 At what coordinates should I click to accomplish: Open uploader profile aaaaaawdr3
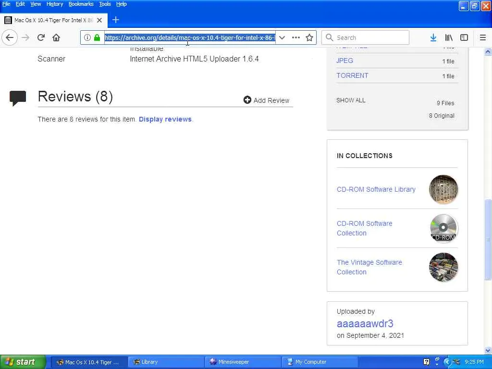tap(365, 323)
